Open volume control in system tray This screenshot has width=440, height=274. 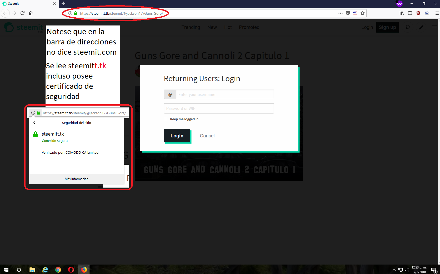pyautogui.click(x=407, y=270)
